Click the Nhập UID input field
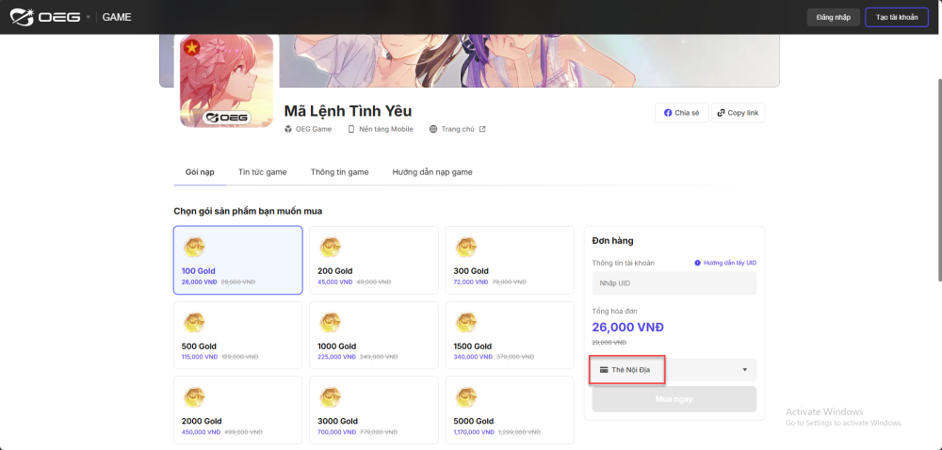942x450 pixels. (674, 283)
